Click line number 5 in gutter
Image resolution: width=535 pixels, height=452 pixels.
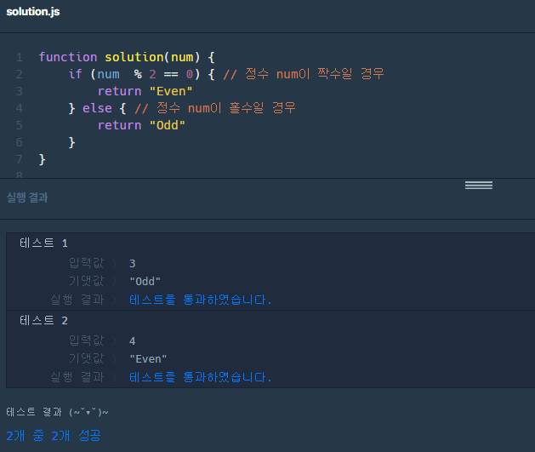20,125
